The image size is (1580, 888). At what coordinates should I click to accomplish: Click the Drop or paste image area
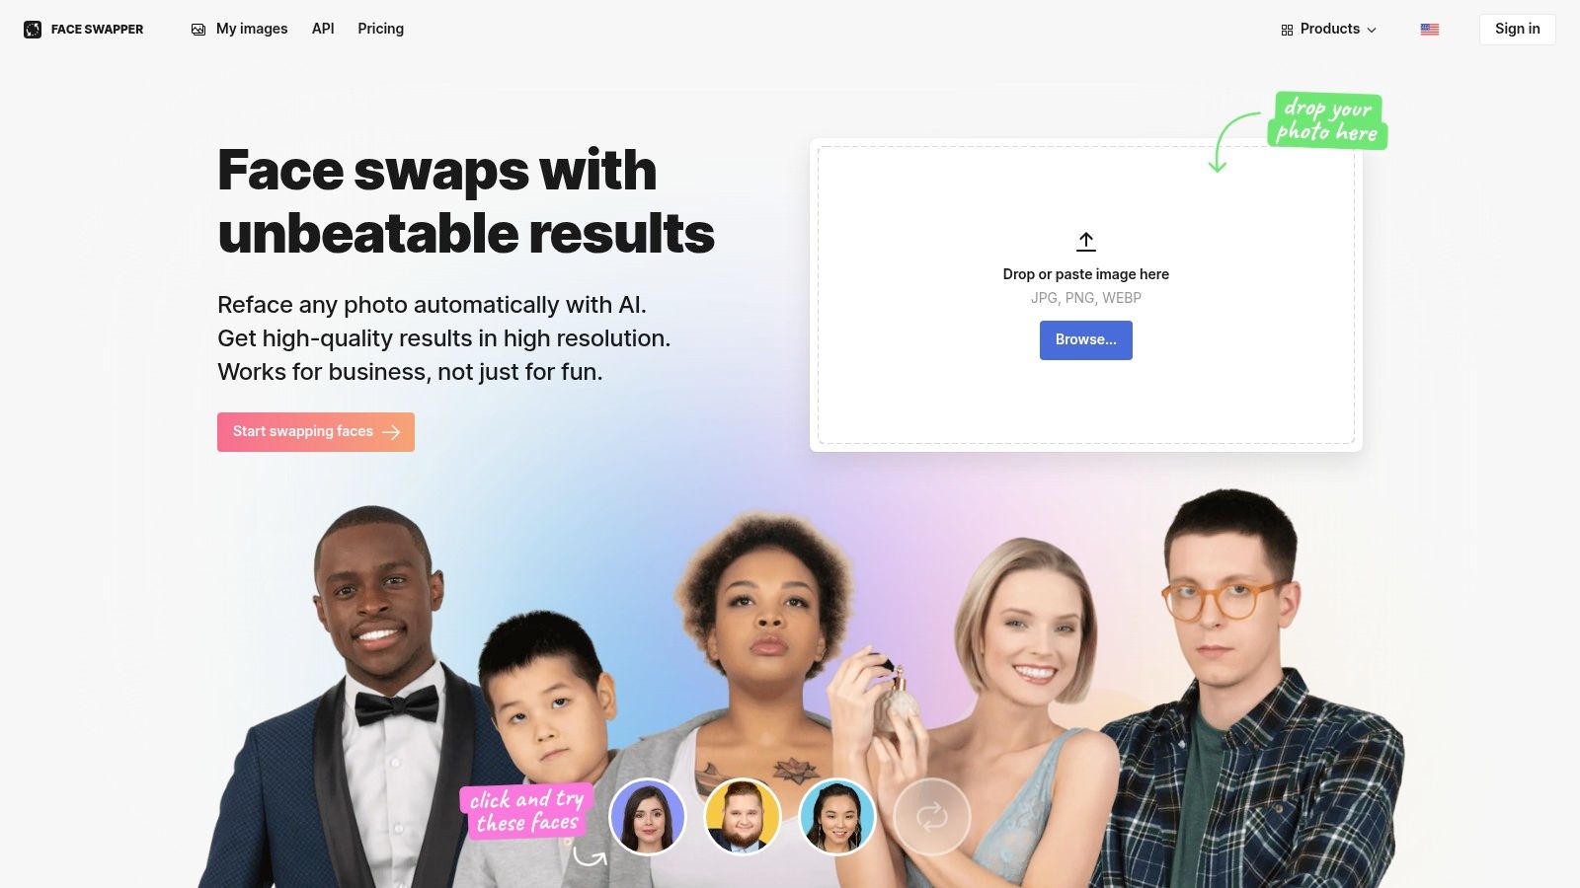click(1086, 295)
